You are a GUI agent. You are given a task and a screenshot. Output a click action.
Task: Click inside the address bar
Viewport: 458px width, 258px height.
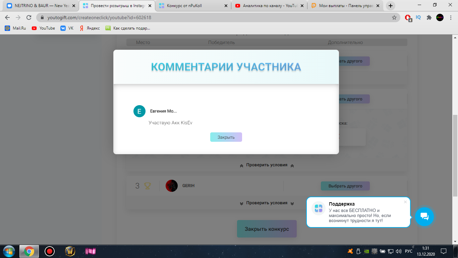[134, 17]
